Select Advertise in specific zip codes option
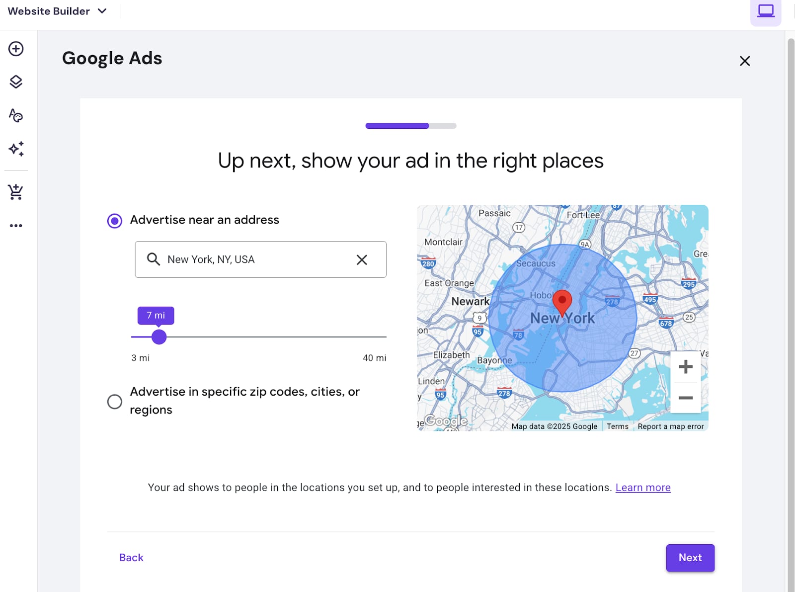Image resolution: width=795 pixels, height=592 pixels. pos(115,402)
